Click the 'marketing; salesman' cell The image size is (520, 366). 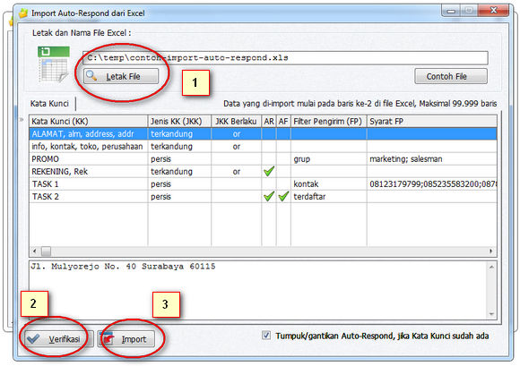click(x=432, y=159)
